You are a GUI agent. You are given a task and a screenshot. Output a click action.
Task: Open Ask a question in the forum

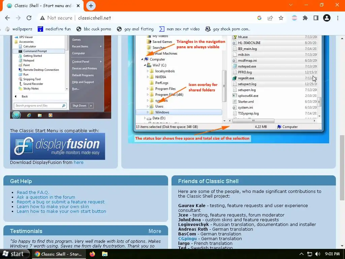pyautogui.click(x=46, y=197)
